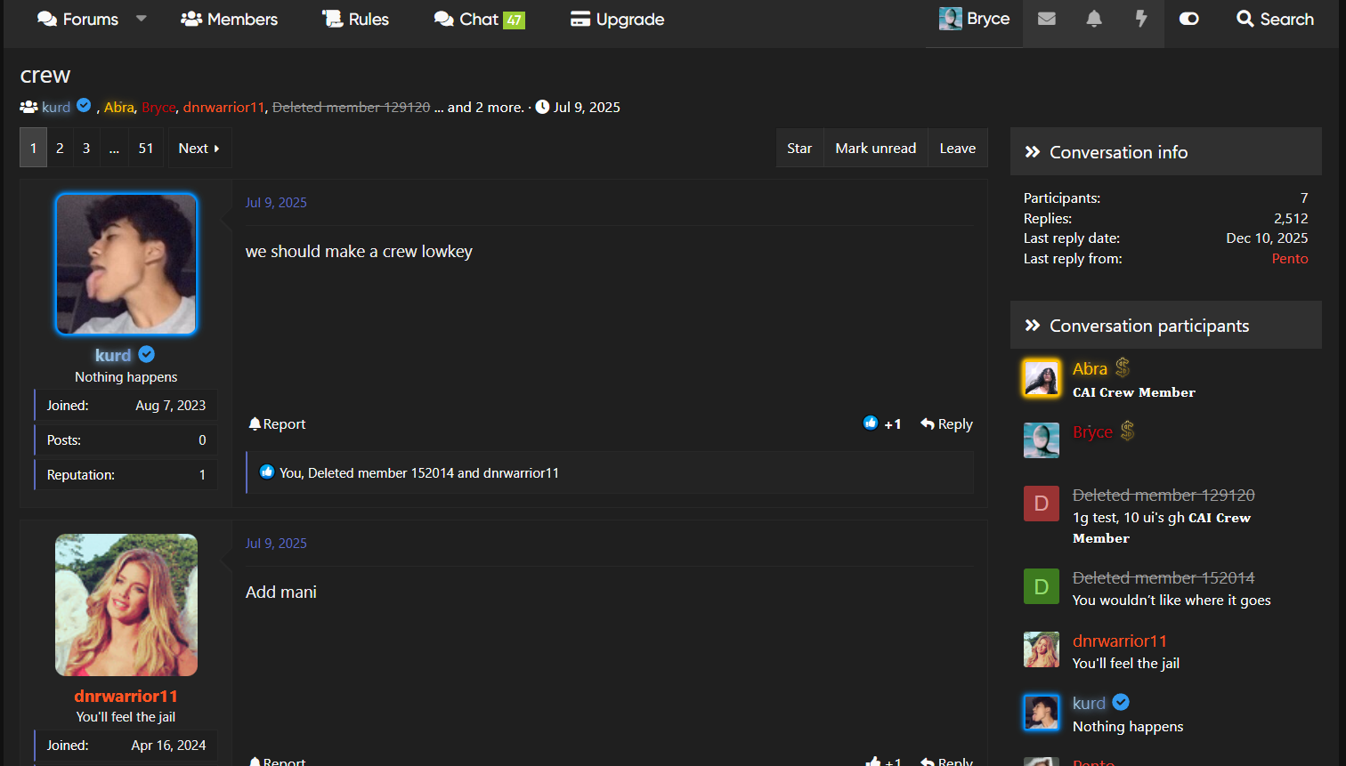Open the private messages envelope icon
The image size is (1346, 766).
(x=1047, y=19)
